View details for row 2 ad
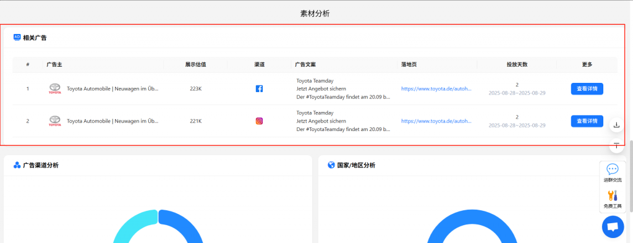Image resolution: width=633 pixels, height=243 pixels. tap(587, 121)
